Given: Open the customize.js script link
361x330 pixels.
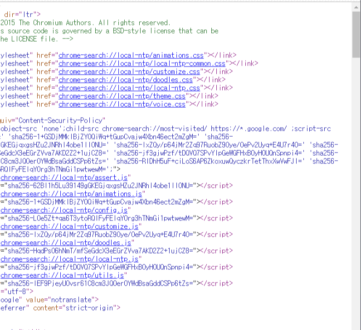Looking at the screenshot, I should (x=69, y=227).
